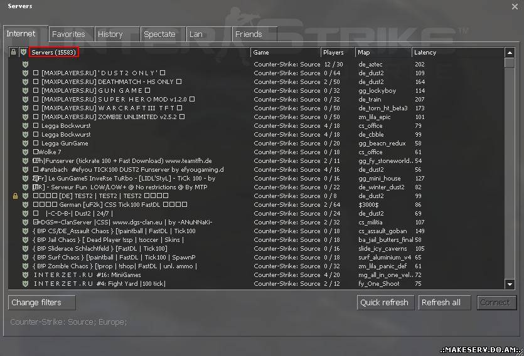Open the History tab
Viewport: 524px width, 356px height.
[117, 34]
